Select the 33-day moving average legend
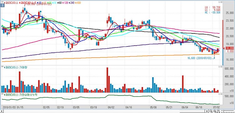The width and height of the screenshot is (235, 113). pyautogui.click(x=54, y=3)
